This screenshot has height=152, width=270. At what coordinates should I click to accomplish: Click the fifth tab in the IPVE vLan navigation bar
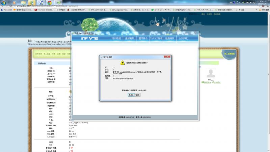[x=170, y=39]
